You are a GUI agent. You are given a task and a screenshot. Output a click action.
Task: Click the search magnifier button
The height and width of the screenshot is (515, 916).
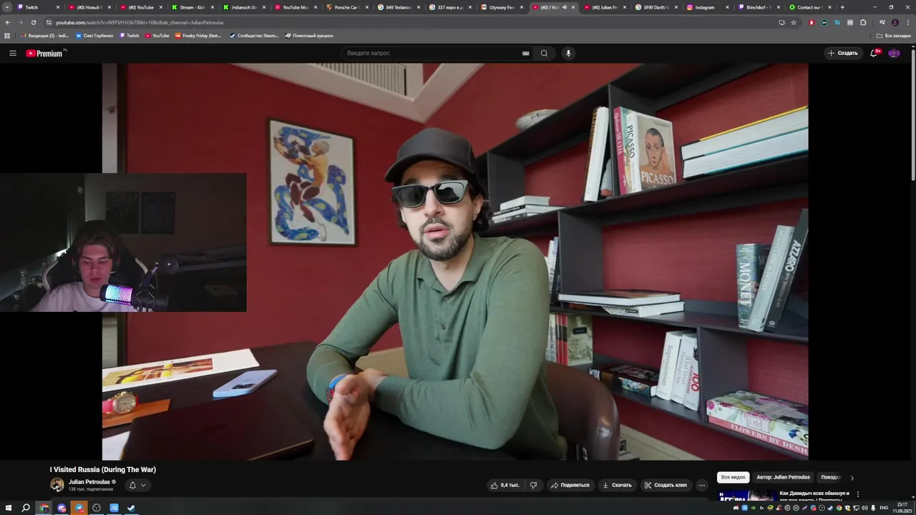coord(544,53)
